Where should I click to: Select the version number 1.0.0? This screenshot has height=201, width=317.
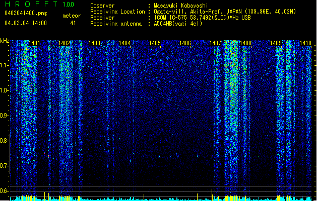click(x=69, y=4)
